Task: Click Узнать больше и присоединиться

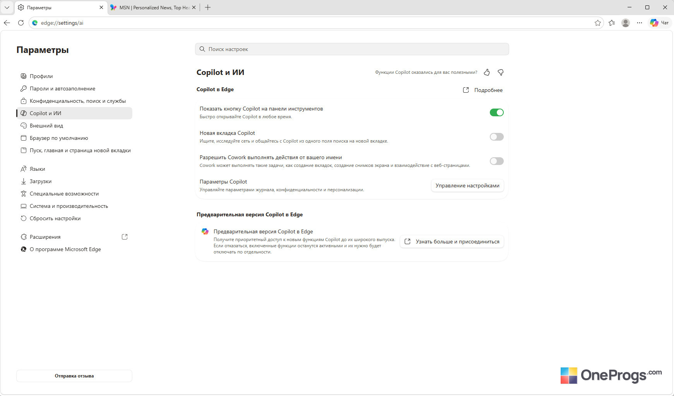Action: pyautogui.click(x=452, y=241)
